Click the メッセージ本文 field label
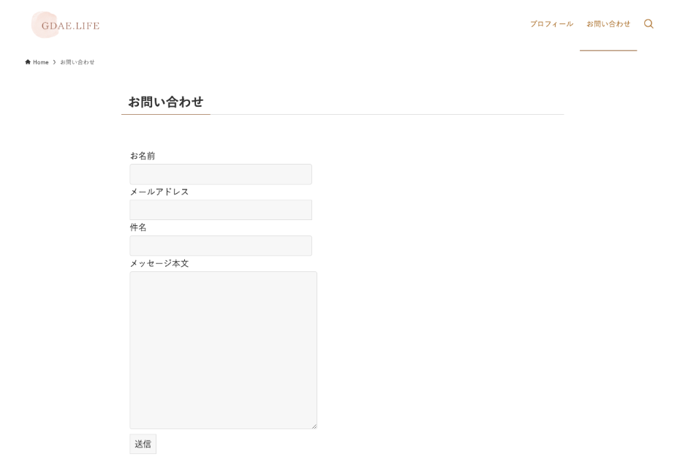The height and width of the screenshot is (468, 696). [159, 263]
